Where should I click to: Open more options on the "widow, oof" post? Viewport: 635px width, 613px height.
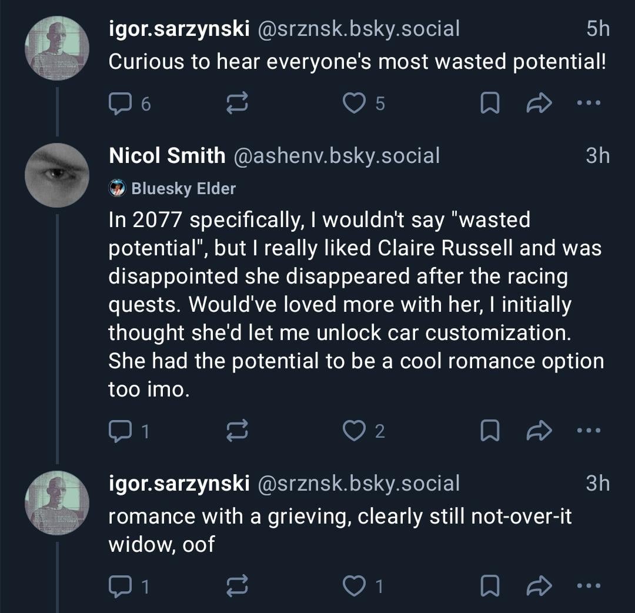click(589, 586)
